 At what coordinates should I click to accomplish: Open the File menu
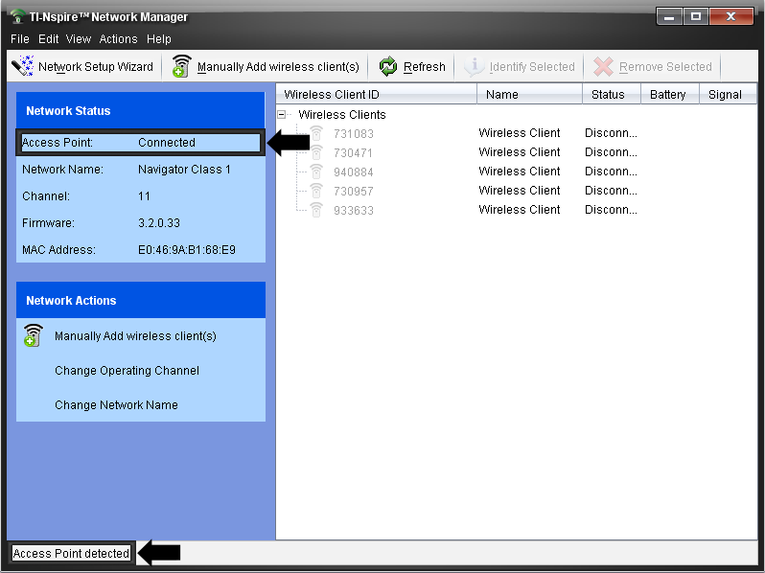(x=20, y=39)
